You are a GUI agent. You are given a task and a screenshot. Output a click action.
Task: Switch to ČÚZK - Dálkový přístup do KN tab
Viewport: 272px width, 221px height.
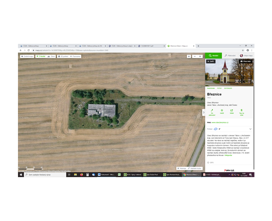coord(92,46)
